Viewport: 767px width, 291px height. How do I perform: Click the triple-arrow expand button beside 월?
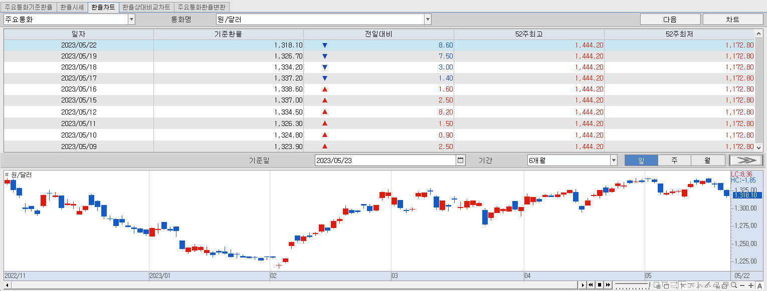(746, 160)
